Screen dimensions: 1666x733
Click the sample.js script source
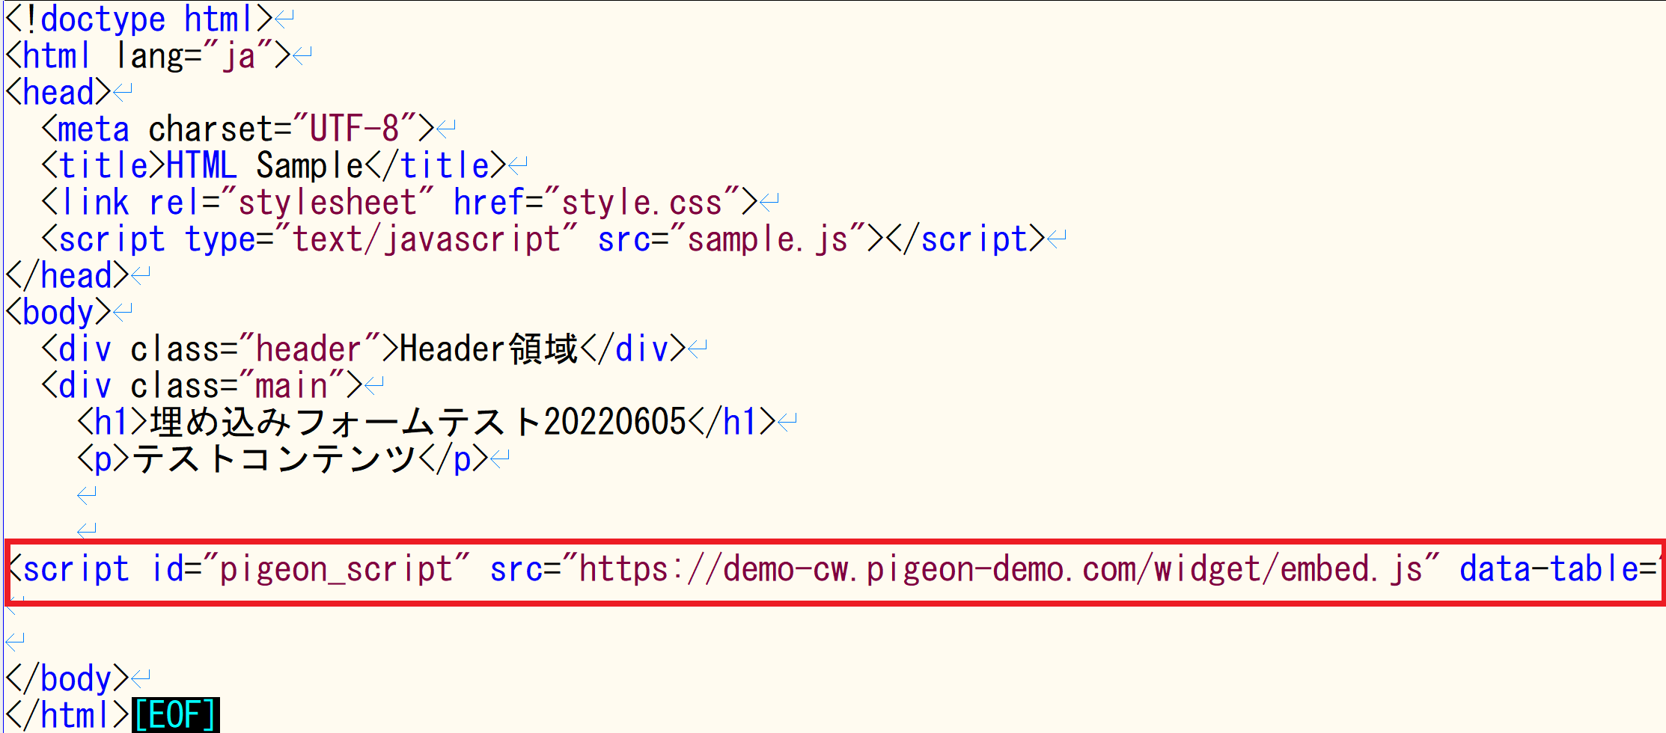point(771,239)
